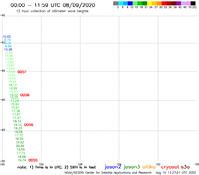Click wave height value '19.23'

pos(18,128)
